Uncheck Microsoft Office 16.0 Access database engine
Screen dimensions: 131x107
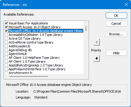[6, 31]
